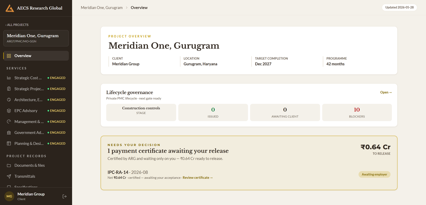Screen dimensions: 426x205
Task: Click the Strategic Project document icon
Action: point(9,89)
